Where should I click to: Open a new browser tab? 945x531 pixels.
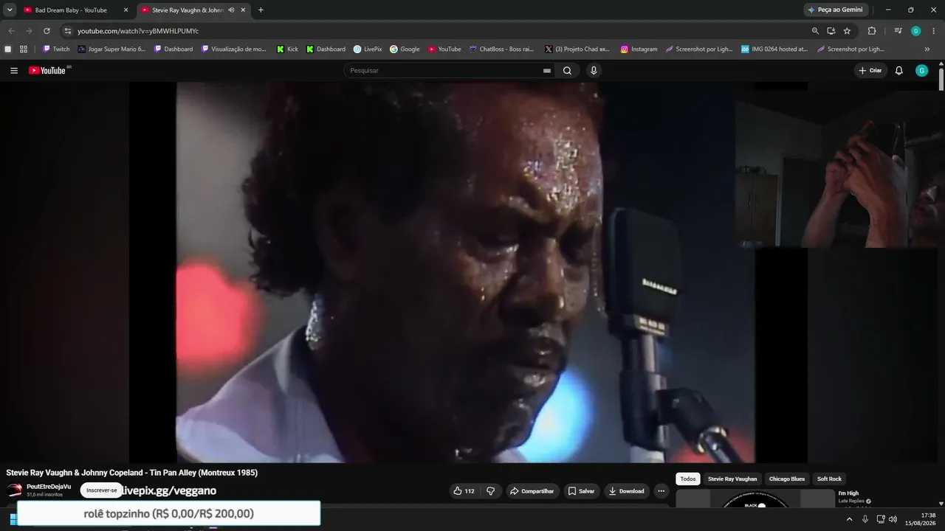pos(261,10)
